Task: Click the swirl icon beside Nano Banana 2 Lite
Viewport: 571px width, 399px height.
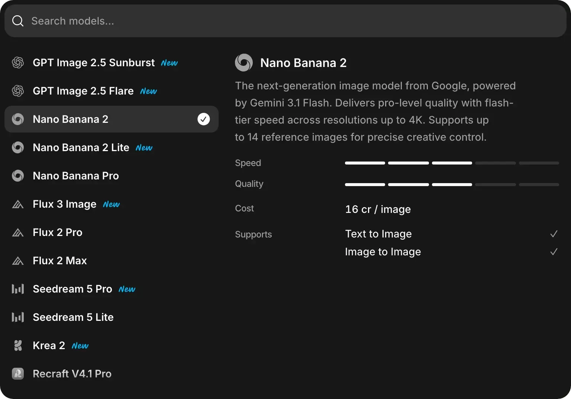Action: pyautogui.click(x=18, y=147)
